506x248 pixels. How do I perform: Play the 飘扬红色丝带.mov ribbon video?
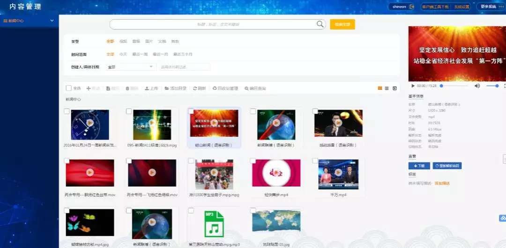(90, 173)
